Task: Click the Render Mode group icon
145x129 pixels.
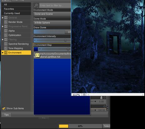Action: [x=6, y=22]
